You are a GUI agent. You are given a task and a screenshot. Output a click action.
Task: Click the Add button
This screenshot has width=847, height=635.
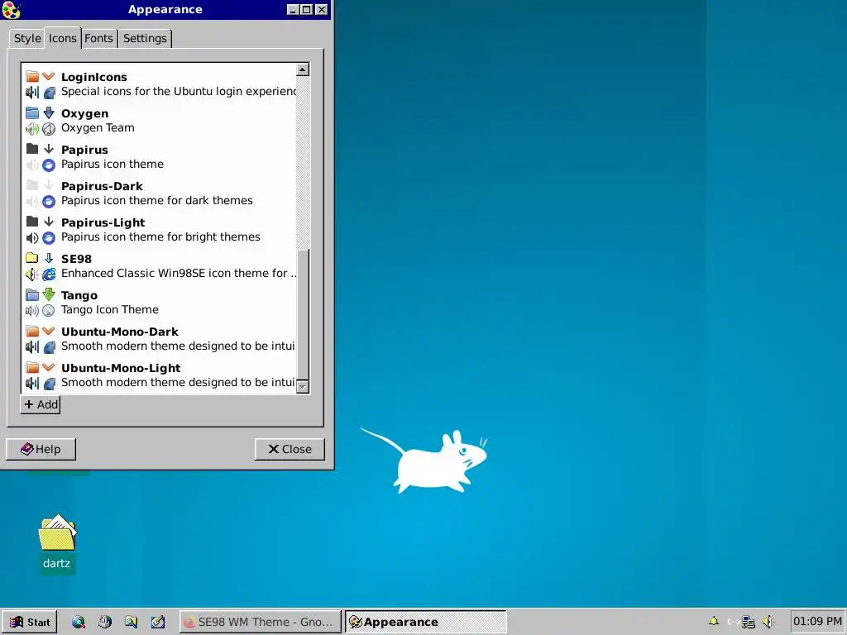pos(41,404)
